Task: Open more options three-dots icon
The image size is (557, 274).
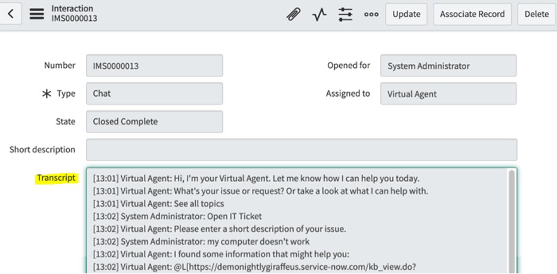Action: 371,14
